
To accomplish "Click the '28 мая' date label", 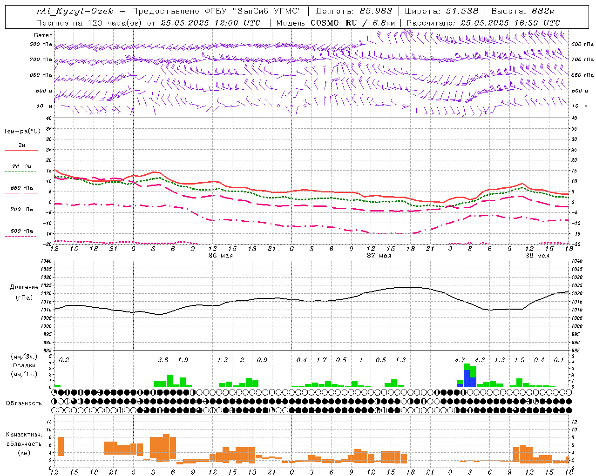I will pyautogui.click(x=537, y=256).
